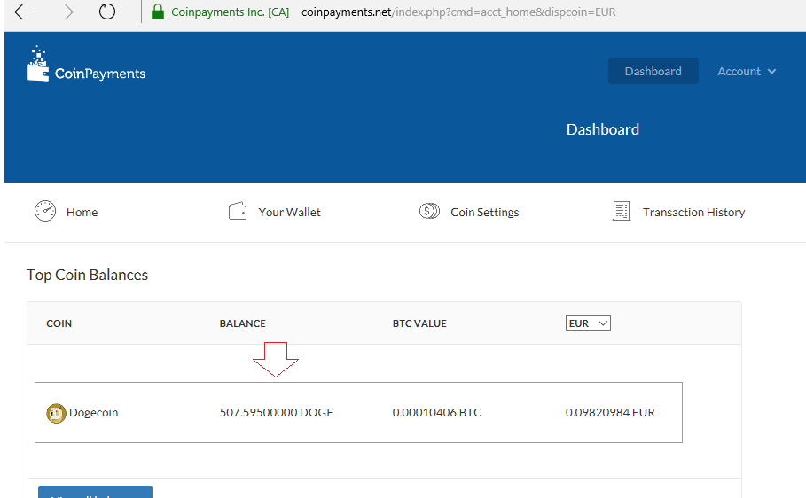
Task: Click the Dogecoin coin icon
Action: [56, 413]
